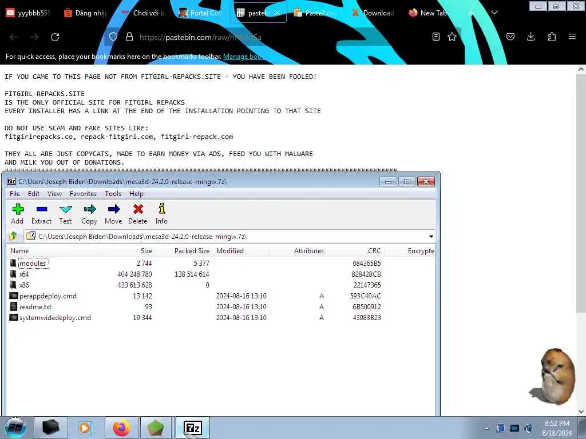
Task: Click the tracking protection shield icon
Action: point(113,37)
